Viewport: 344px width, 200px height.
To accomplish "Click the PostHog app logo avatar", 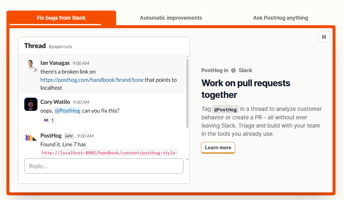I will [31, 138].
